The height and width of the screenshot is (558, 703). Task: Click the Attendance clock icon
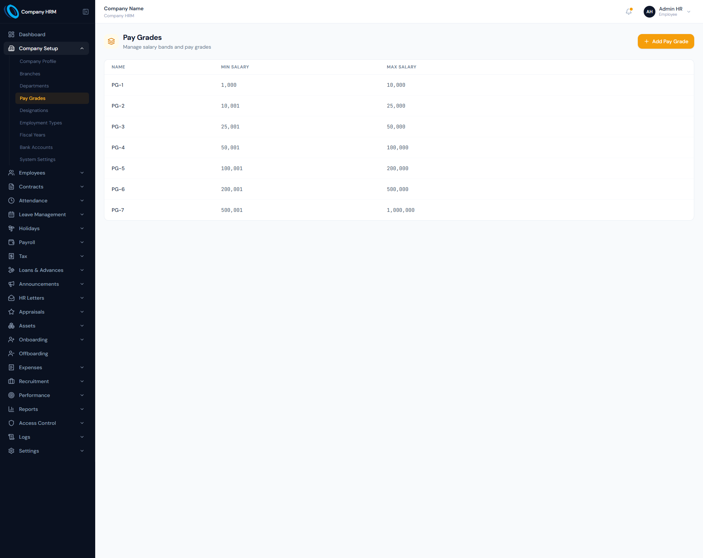(x=11, y=201)
